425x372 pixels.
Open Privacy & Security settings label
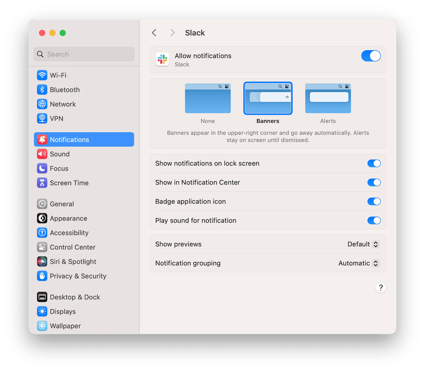point(78,276)
